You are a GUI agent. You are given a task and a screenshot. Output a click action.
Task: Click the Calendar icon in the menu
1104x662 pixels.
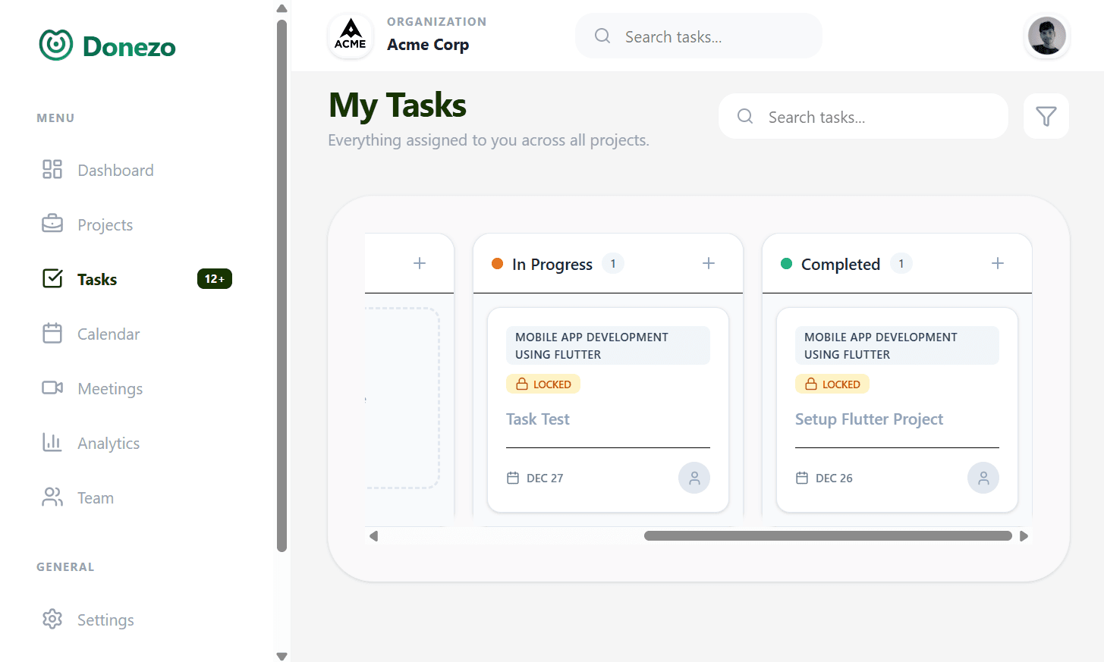coord(52,334)
